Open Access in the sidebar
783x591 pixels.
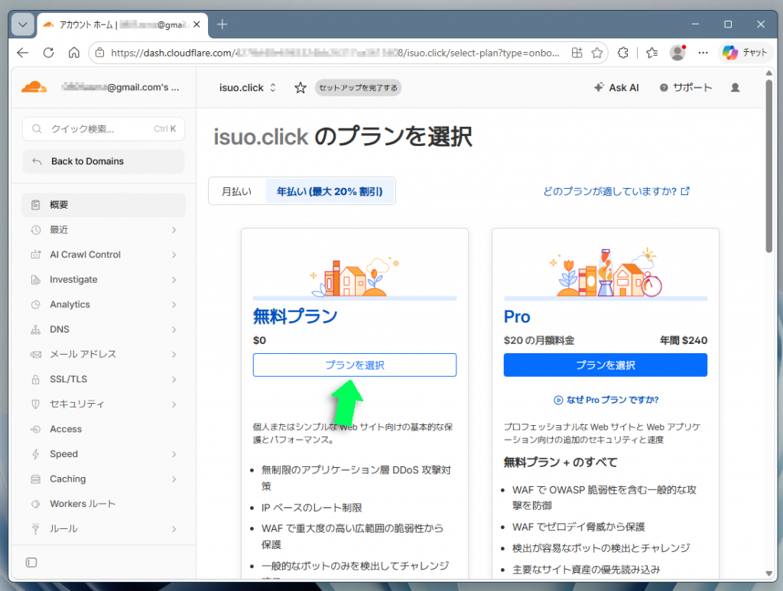point(103,429)
